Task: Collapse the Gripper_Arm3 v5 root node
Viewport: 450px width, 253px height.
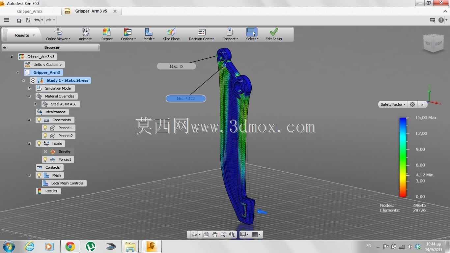Action: (x=12, y=57)
